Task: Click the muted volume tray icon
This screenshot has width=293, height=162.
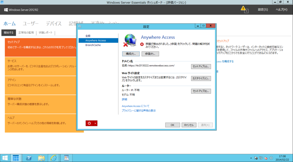Action: point(266,158)
